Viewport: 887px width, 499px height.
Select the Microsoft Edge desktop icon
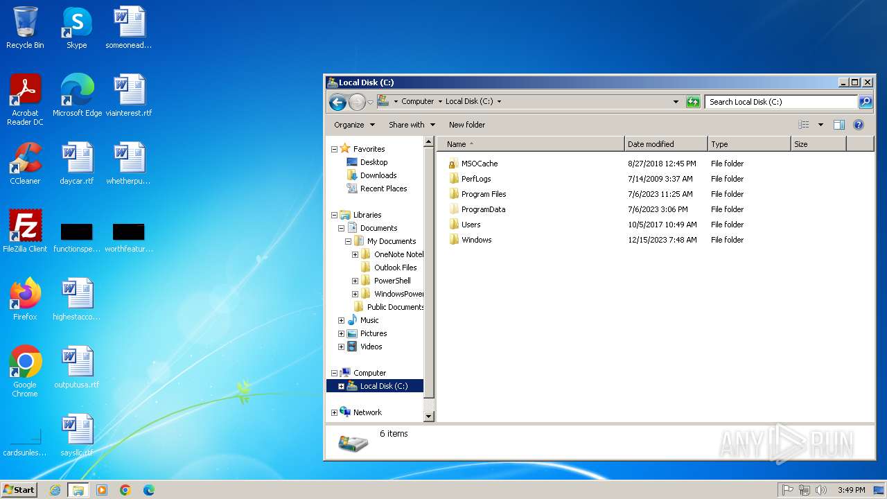tap(77, 96)
